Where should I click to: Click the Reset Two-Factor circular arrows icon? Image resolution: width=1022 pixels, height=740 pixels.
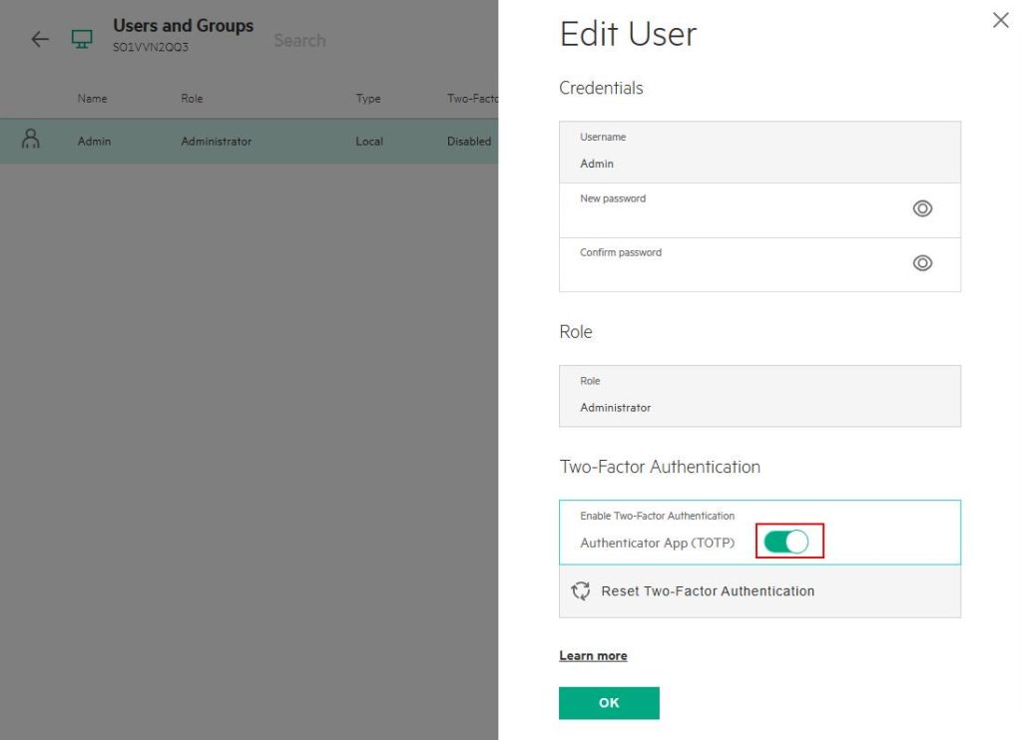(x=581, y=591)
